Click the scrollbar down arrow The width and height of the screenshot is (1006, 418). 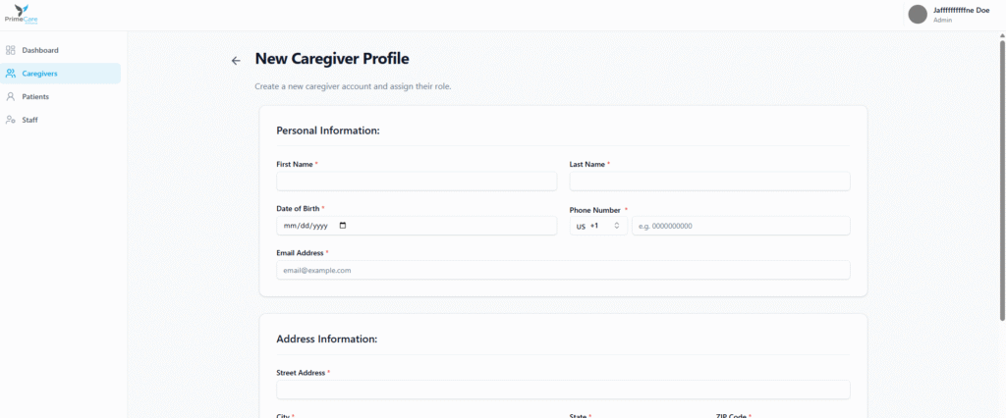tap(1001, 413)
